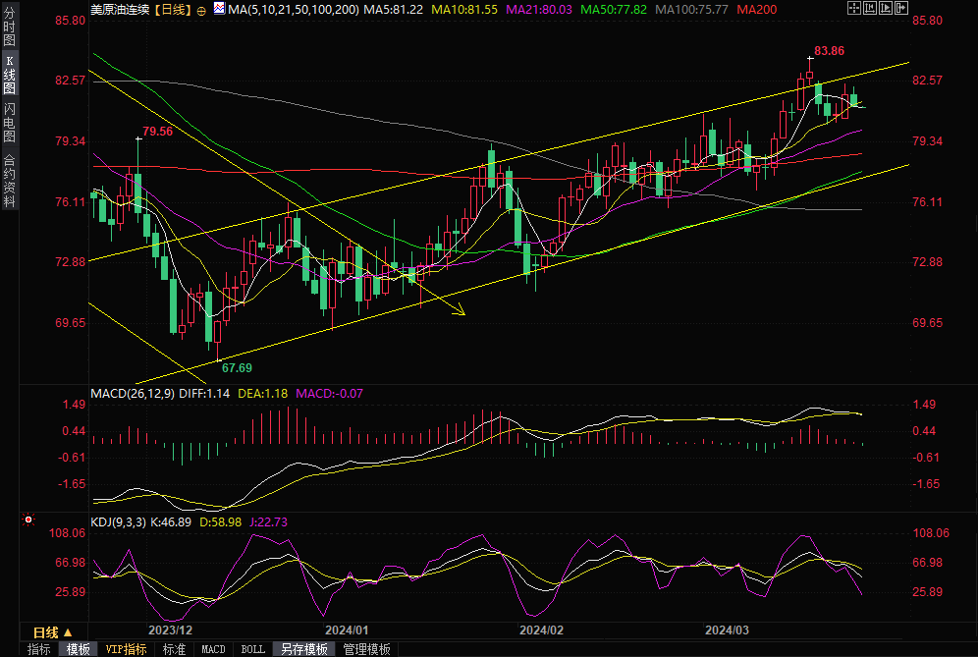Screen dimensions: 978x657
Task: Open the VIP指标 tab
Action: point(126,649)
